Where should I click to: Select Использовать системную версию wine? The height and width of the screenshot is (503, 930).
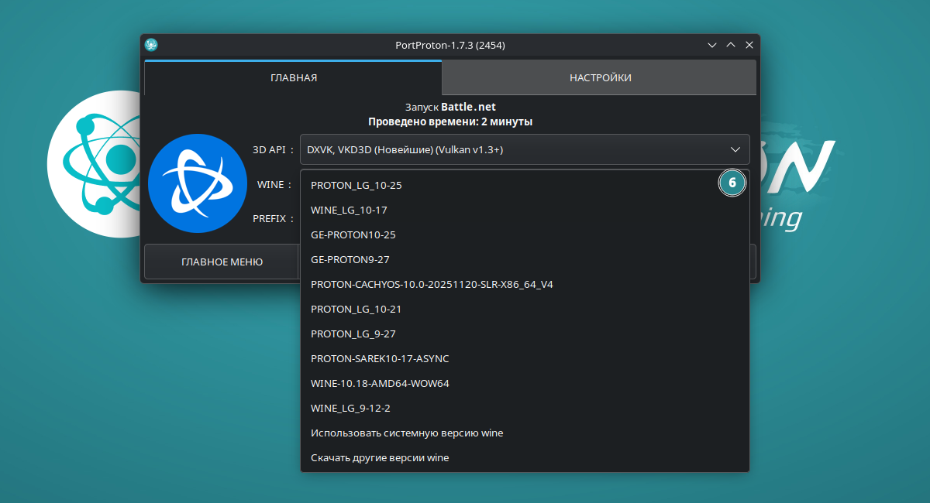(x=407, y=433)
